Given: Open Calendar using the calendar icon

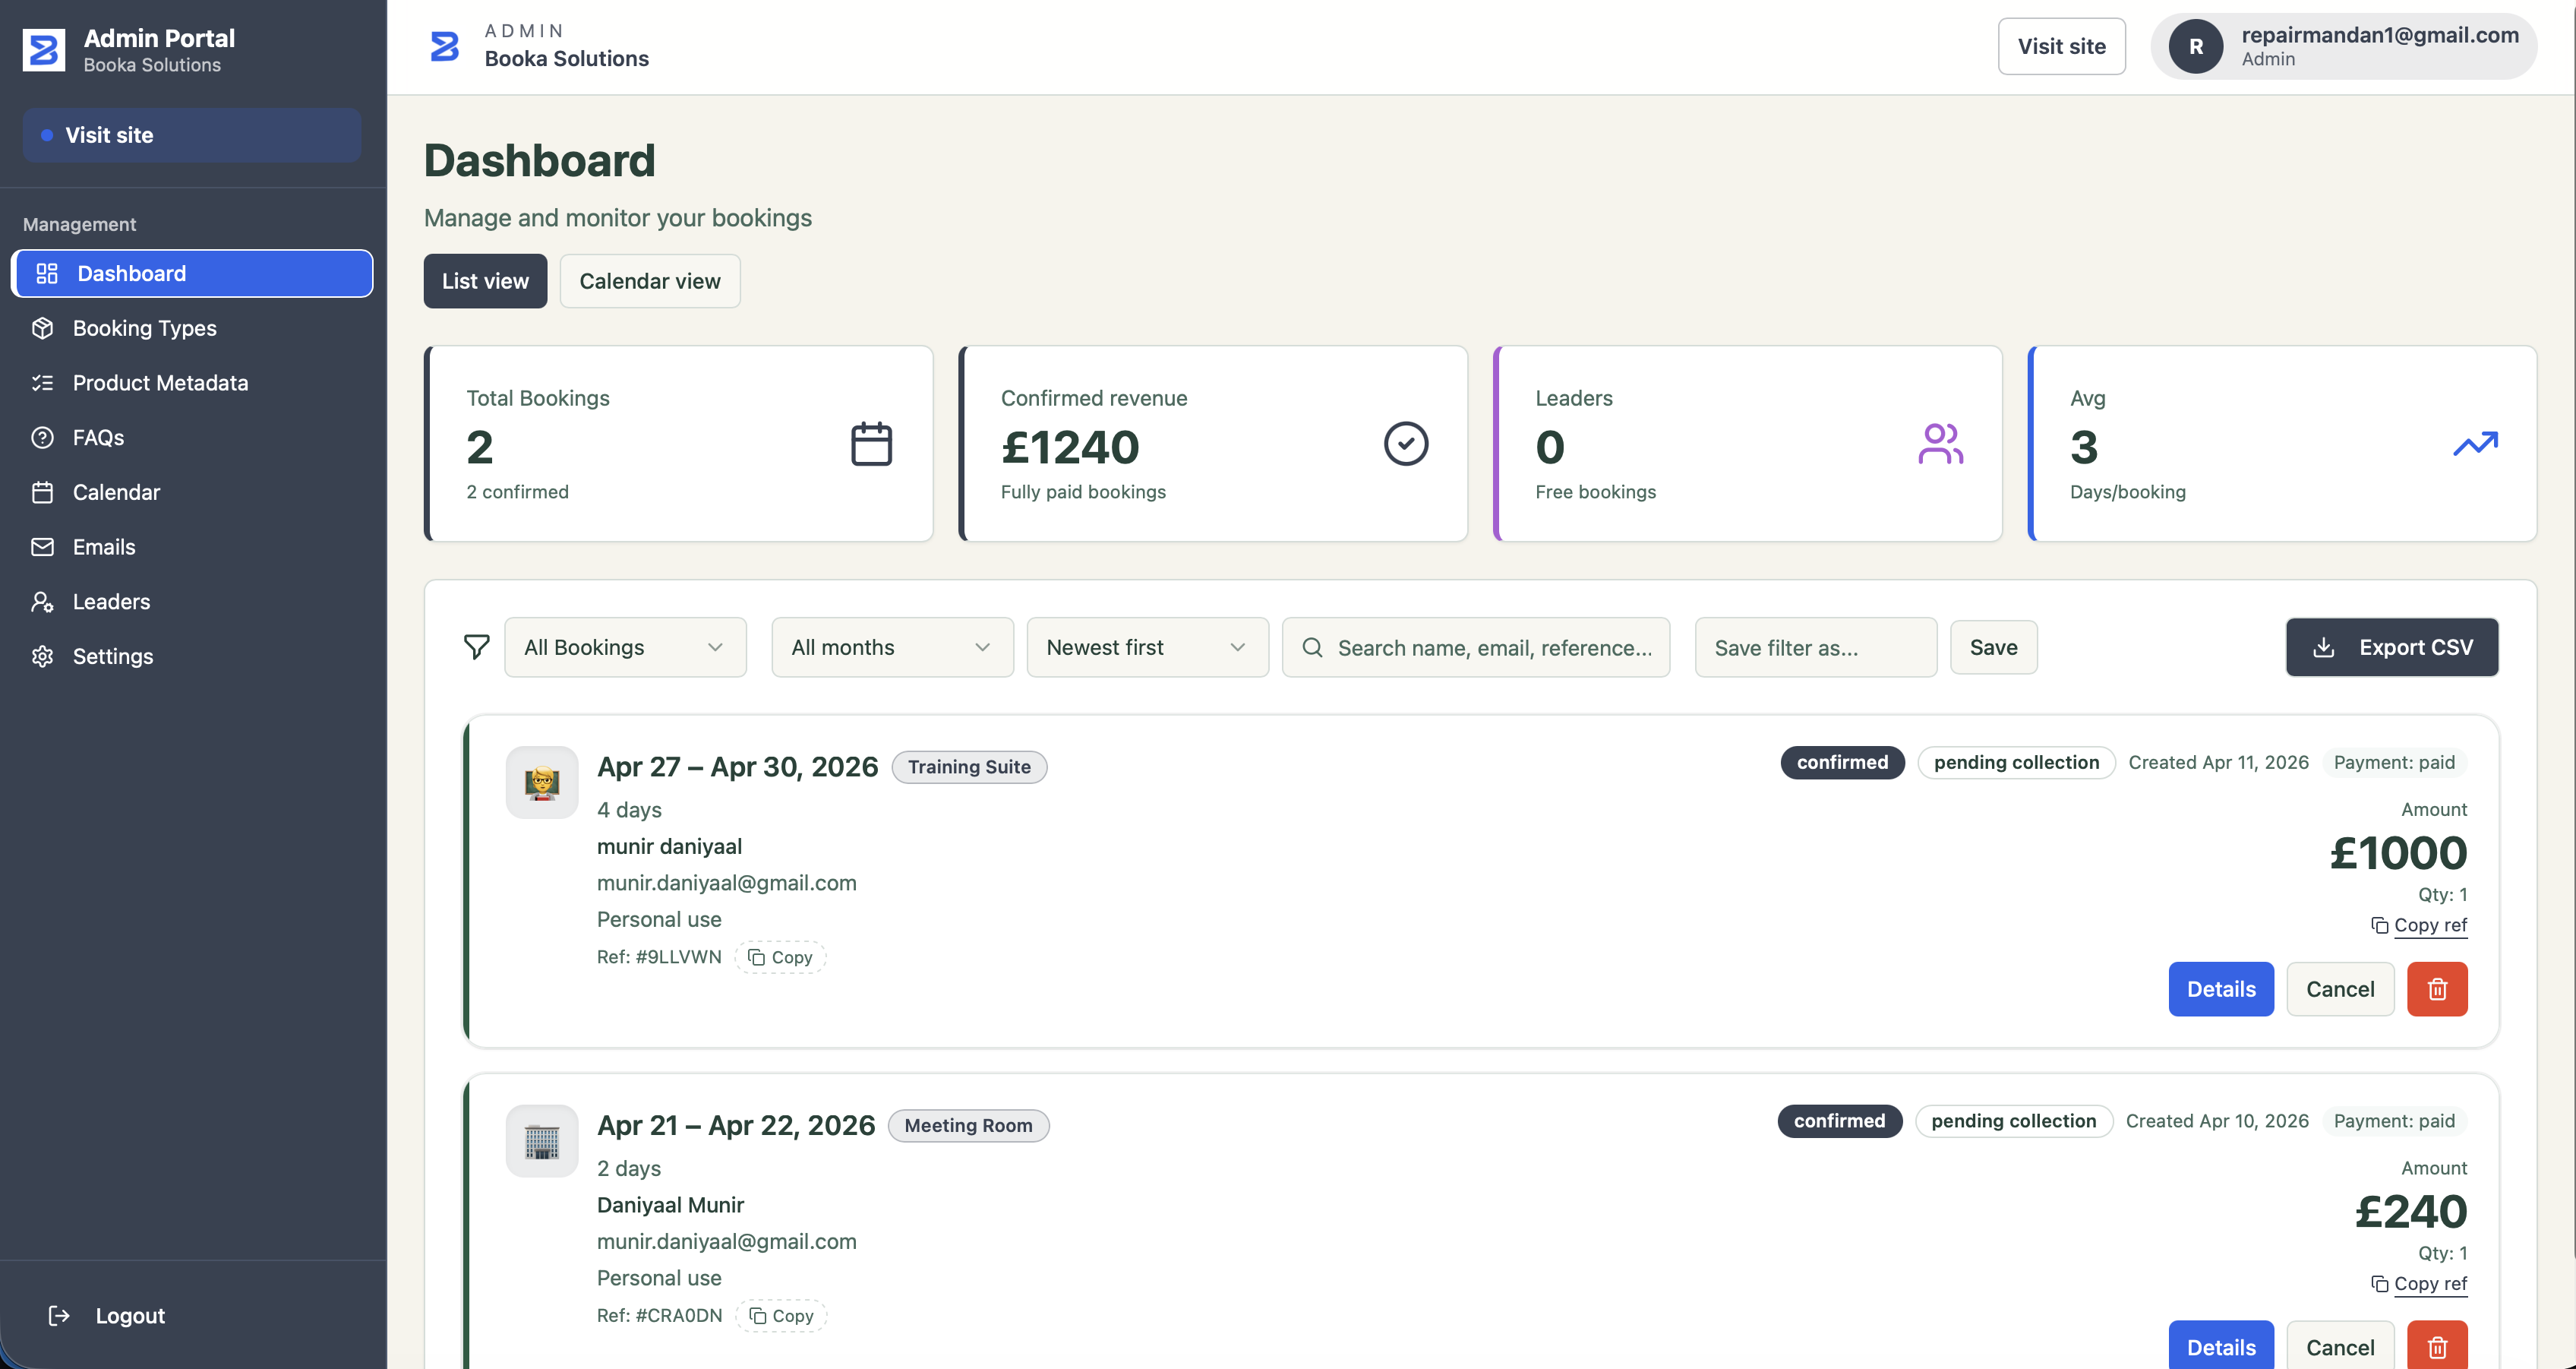Looking at the screenshot, I should [43, 492].
